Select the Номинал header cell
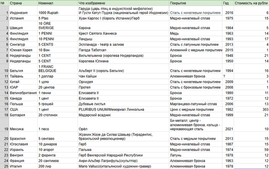 coord(58,3)
